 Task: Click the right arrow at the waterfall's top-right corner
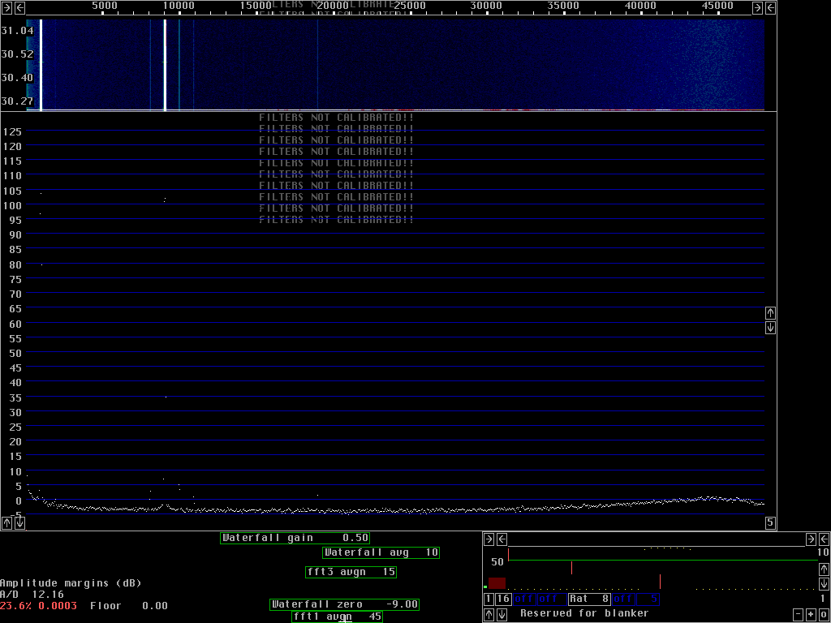tap(757, 7)
